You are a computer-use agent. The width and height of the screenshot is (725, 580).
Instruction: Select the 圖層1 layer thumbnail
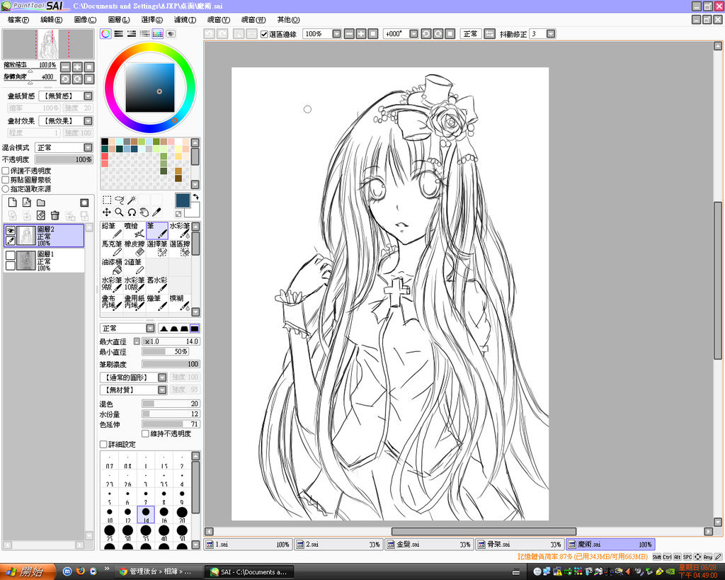tap(26, 261)
